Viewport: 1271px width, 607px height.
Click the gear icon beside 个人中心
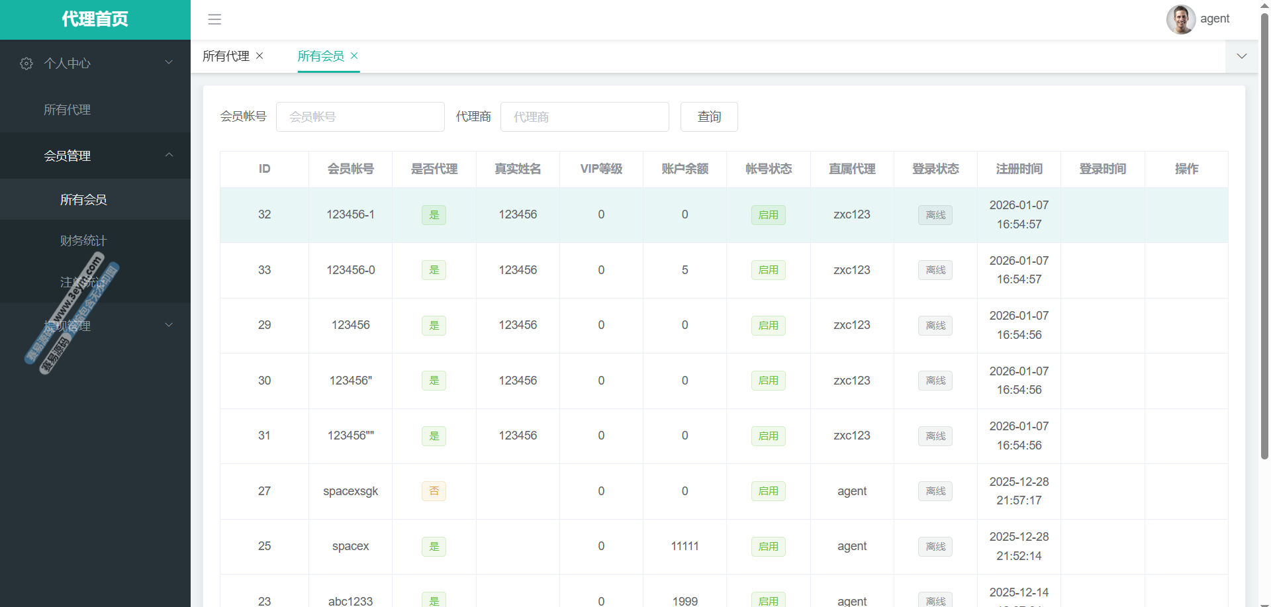(x=26, y=64)
